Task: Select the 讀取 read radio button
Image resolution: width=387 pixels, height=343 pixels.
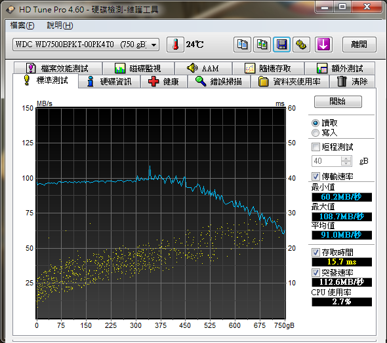Action: pyautogui.click(x=316, y=123)
